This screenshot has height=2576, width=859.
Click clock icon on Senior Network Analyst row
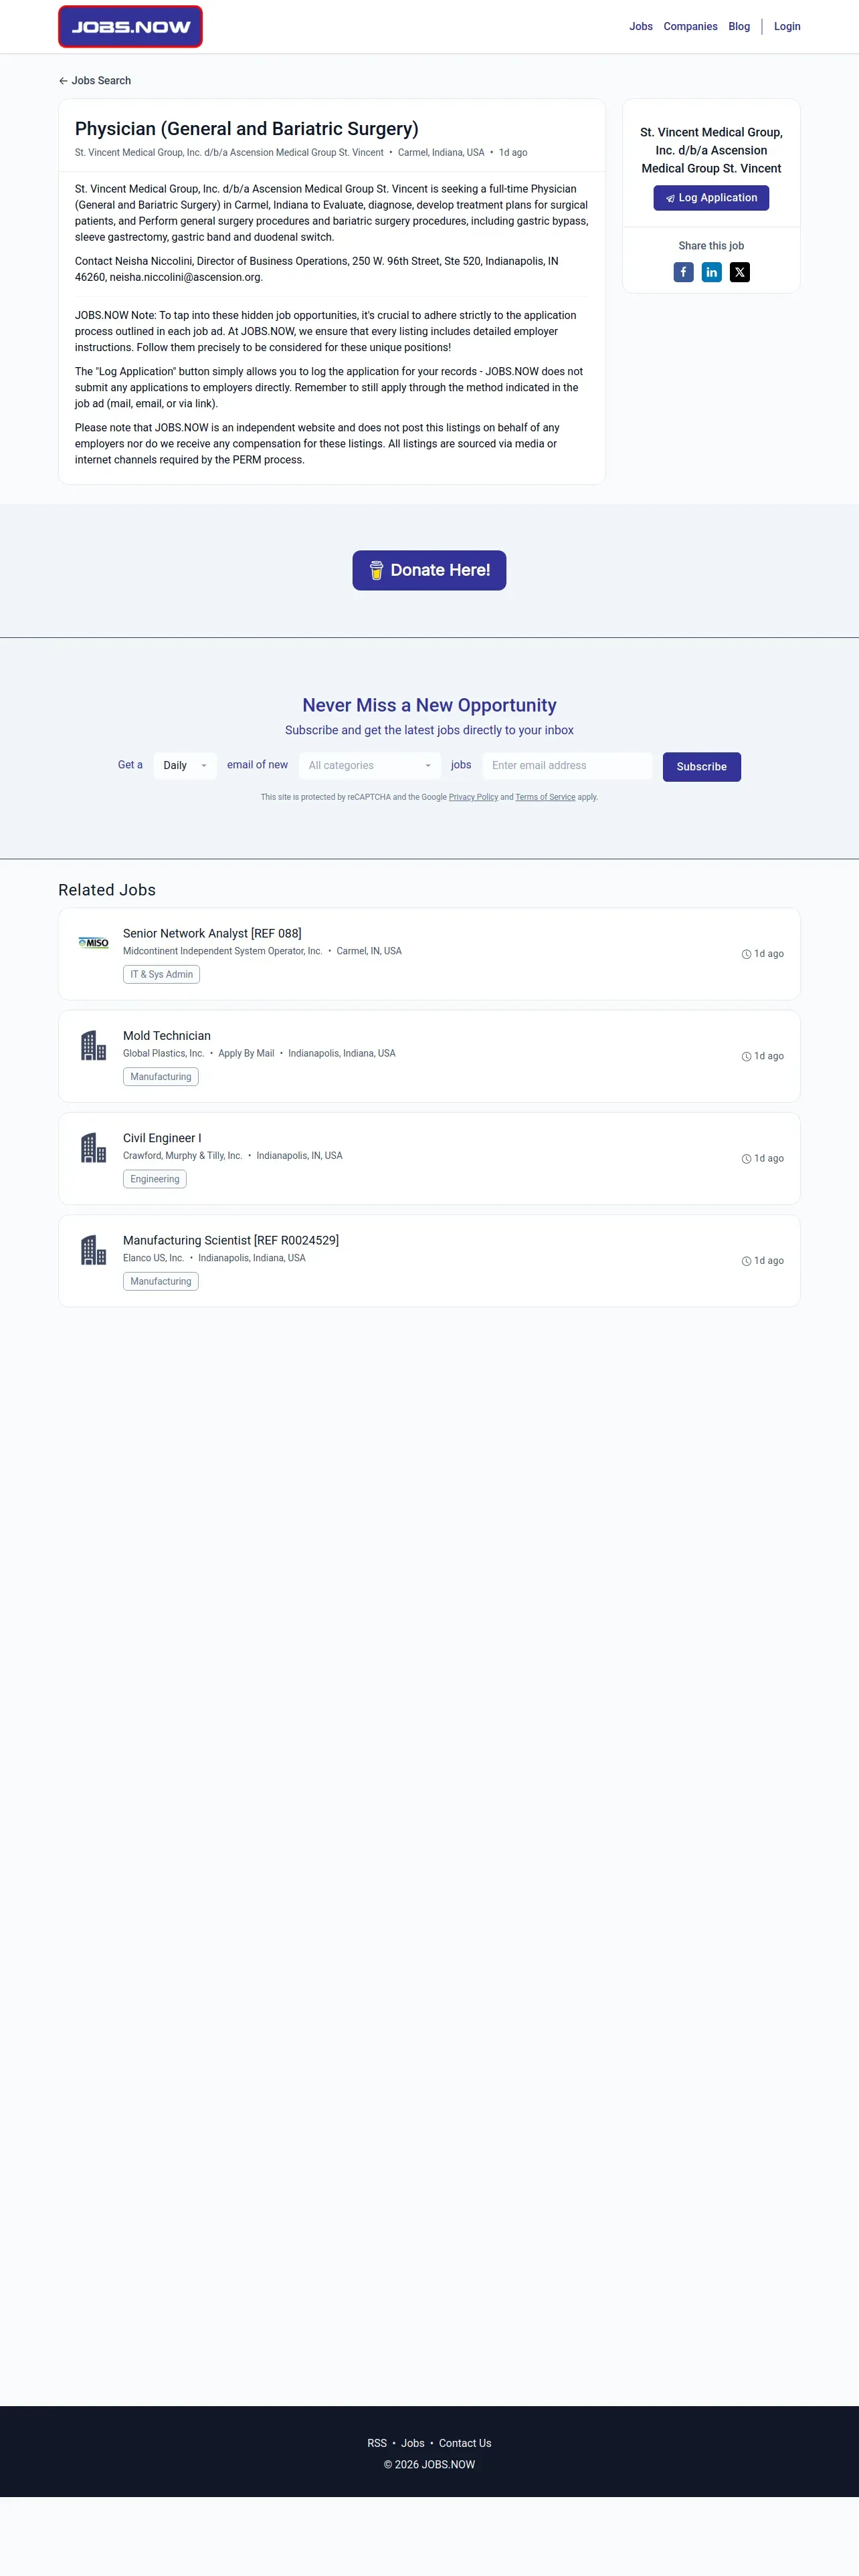click(x=746, y=954)
